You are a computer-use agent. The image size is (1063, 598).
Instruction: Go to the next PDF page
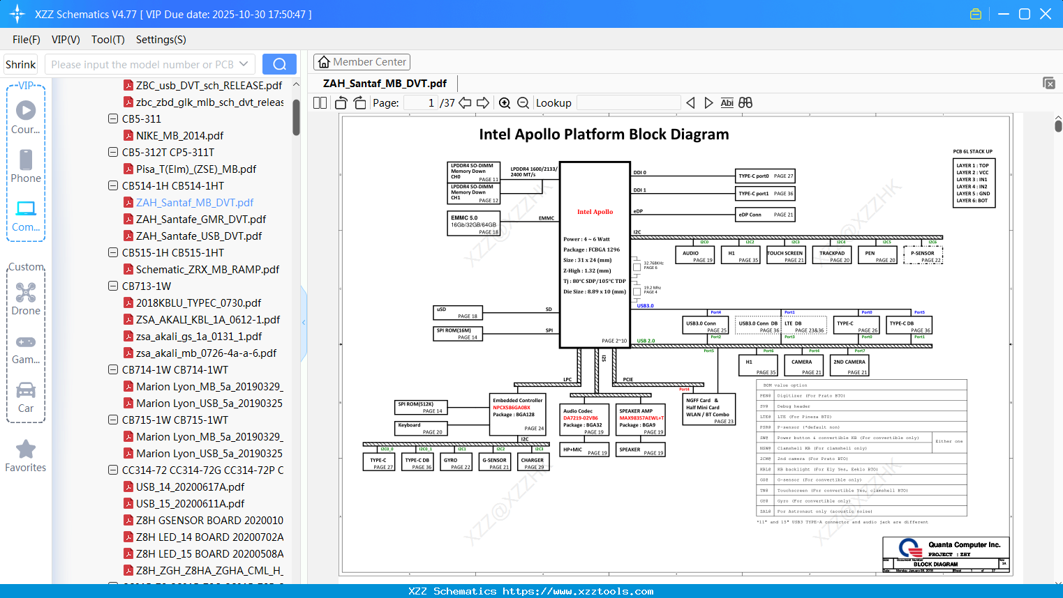[x=483, y=103]
